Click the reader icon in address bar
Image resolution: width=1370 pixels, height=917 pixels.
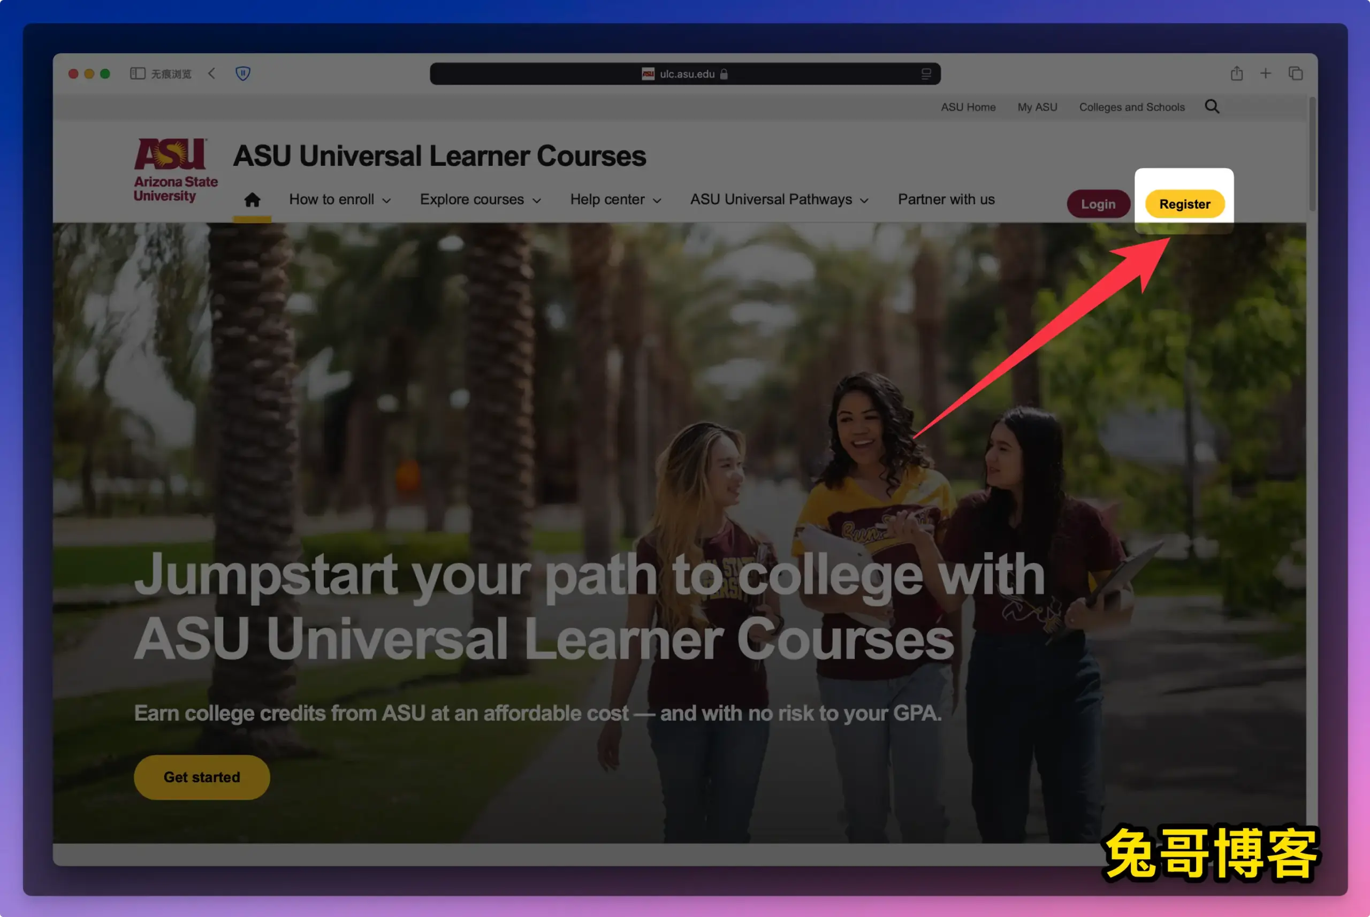pyautogui.click(x=926, y=74)
